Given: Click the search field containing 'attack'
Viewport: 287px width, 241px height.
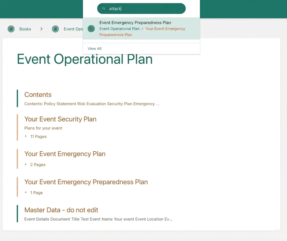Looking at the screenshot, I should 141,8.
